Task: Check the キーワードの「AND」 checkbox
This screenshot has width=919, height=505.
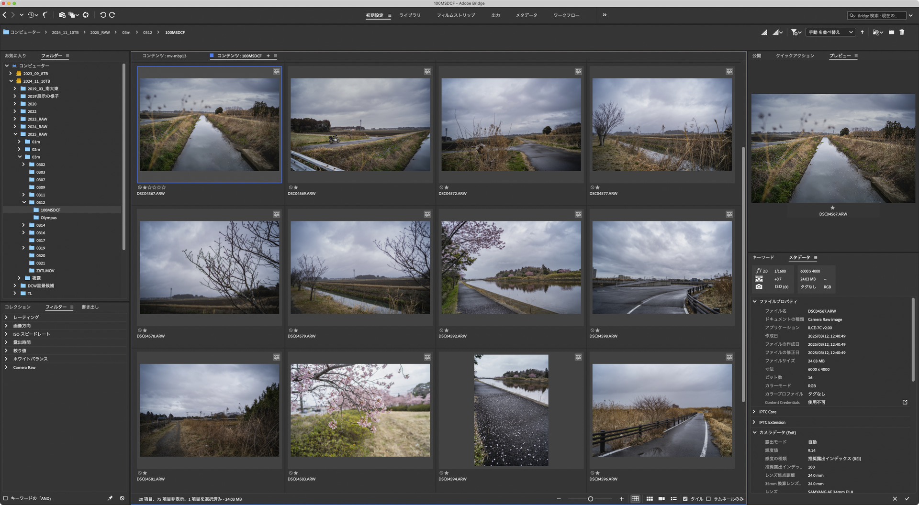Action: click(x=6, y=498)
